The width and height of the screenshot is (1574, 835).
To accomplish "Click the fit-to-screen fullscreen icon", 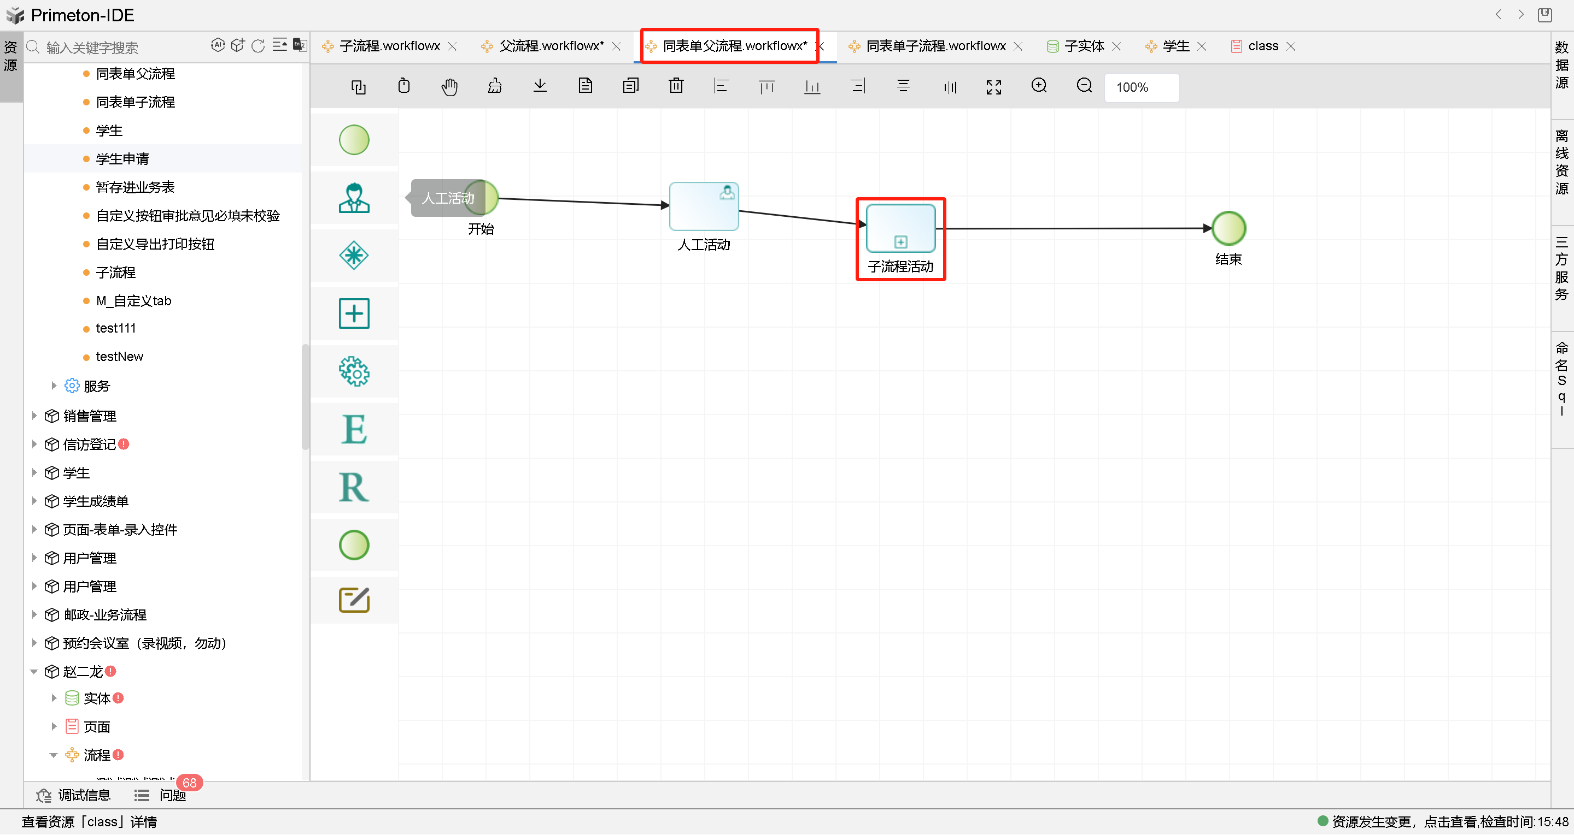I will (x=993, y=87).
